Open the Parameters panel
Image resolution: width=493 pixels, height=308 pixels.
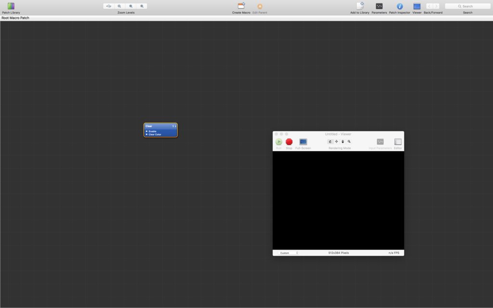(x=379, y=6)
